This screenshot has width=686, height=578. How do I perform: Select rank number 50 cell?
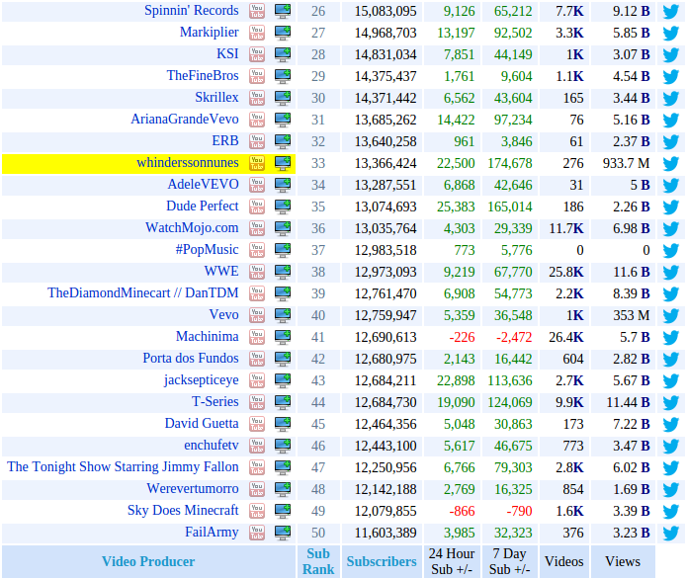[x=318, y=533]
